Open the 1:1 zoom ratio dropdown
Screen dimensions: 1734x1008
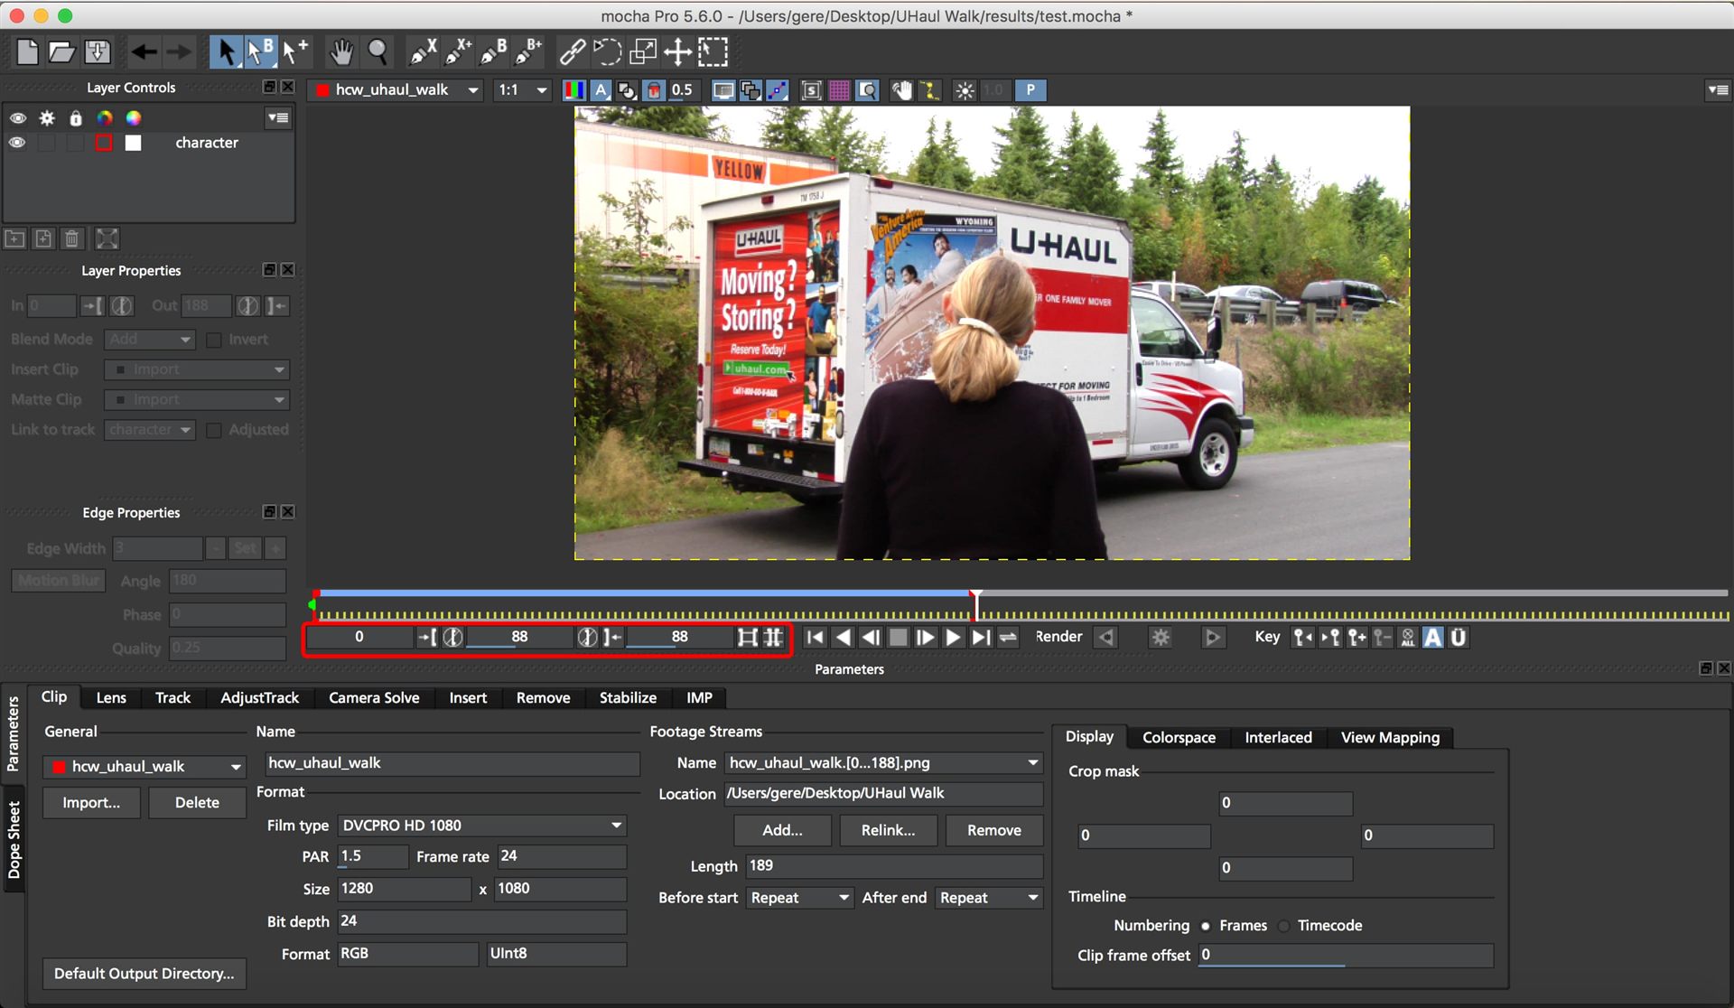522,90
